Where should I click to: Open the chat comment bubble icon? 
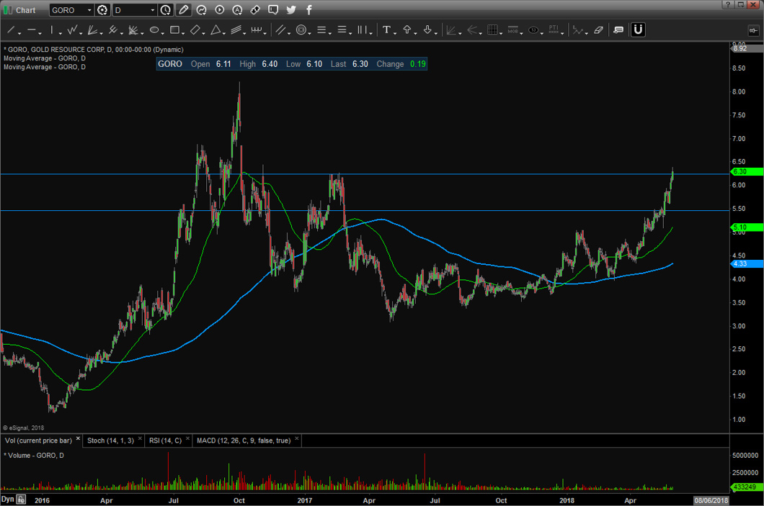[x=273, y=10]
